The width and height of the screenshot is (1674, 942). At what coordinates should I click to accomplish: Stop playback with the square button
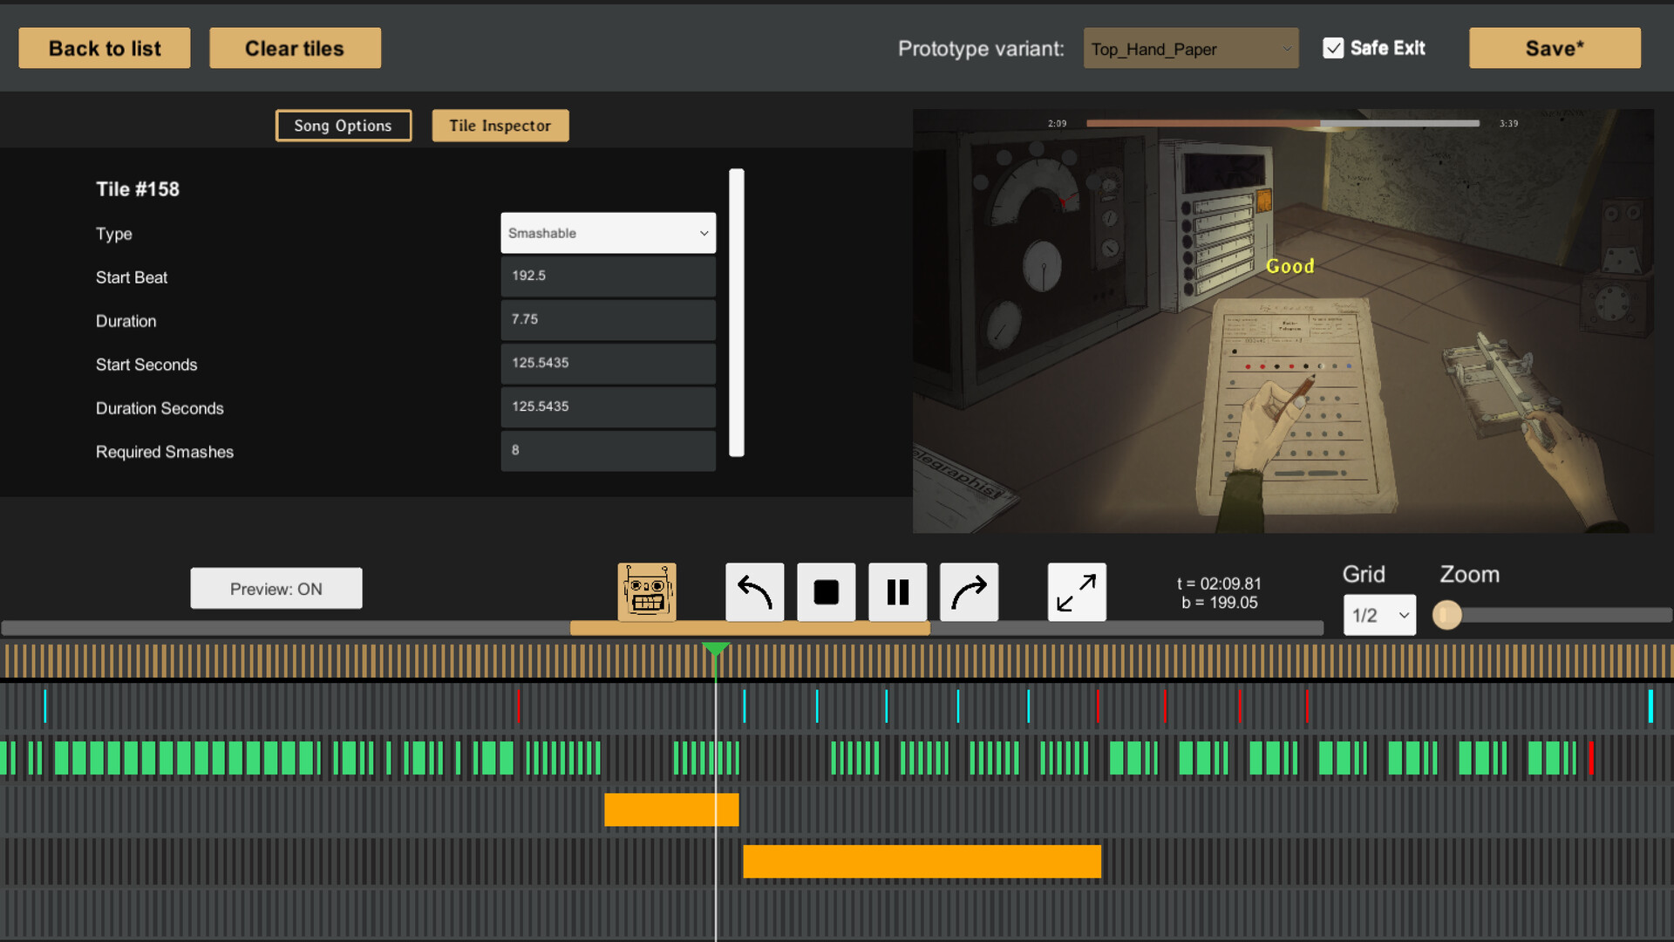coord(826,592)
